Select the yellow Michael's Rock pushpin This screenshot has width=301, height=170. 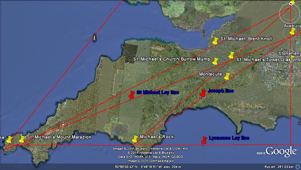point(135,139)
